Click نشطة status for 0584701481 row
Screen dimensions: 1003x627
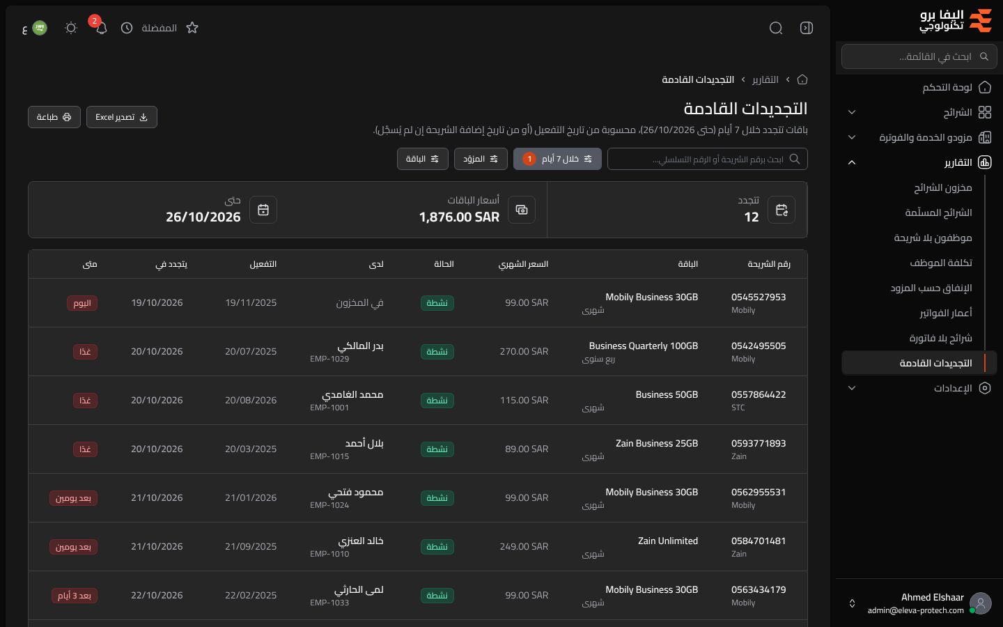437,547
